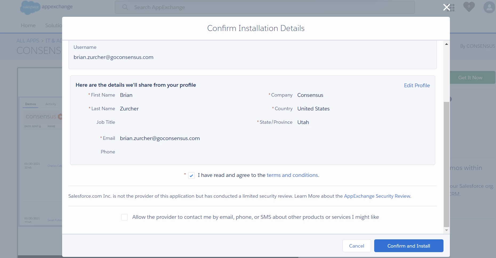
Task: Uncheck the terms and conditions agreement checkbox
Action: click(x=191, y=176)
